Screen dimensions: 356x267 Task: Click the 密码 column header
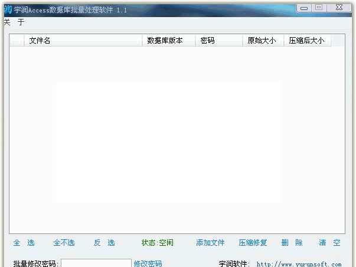coord(218,41)
